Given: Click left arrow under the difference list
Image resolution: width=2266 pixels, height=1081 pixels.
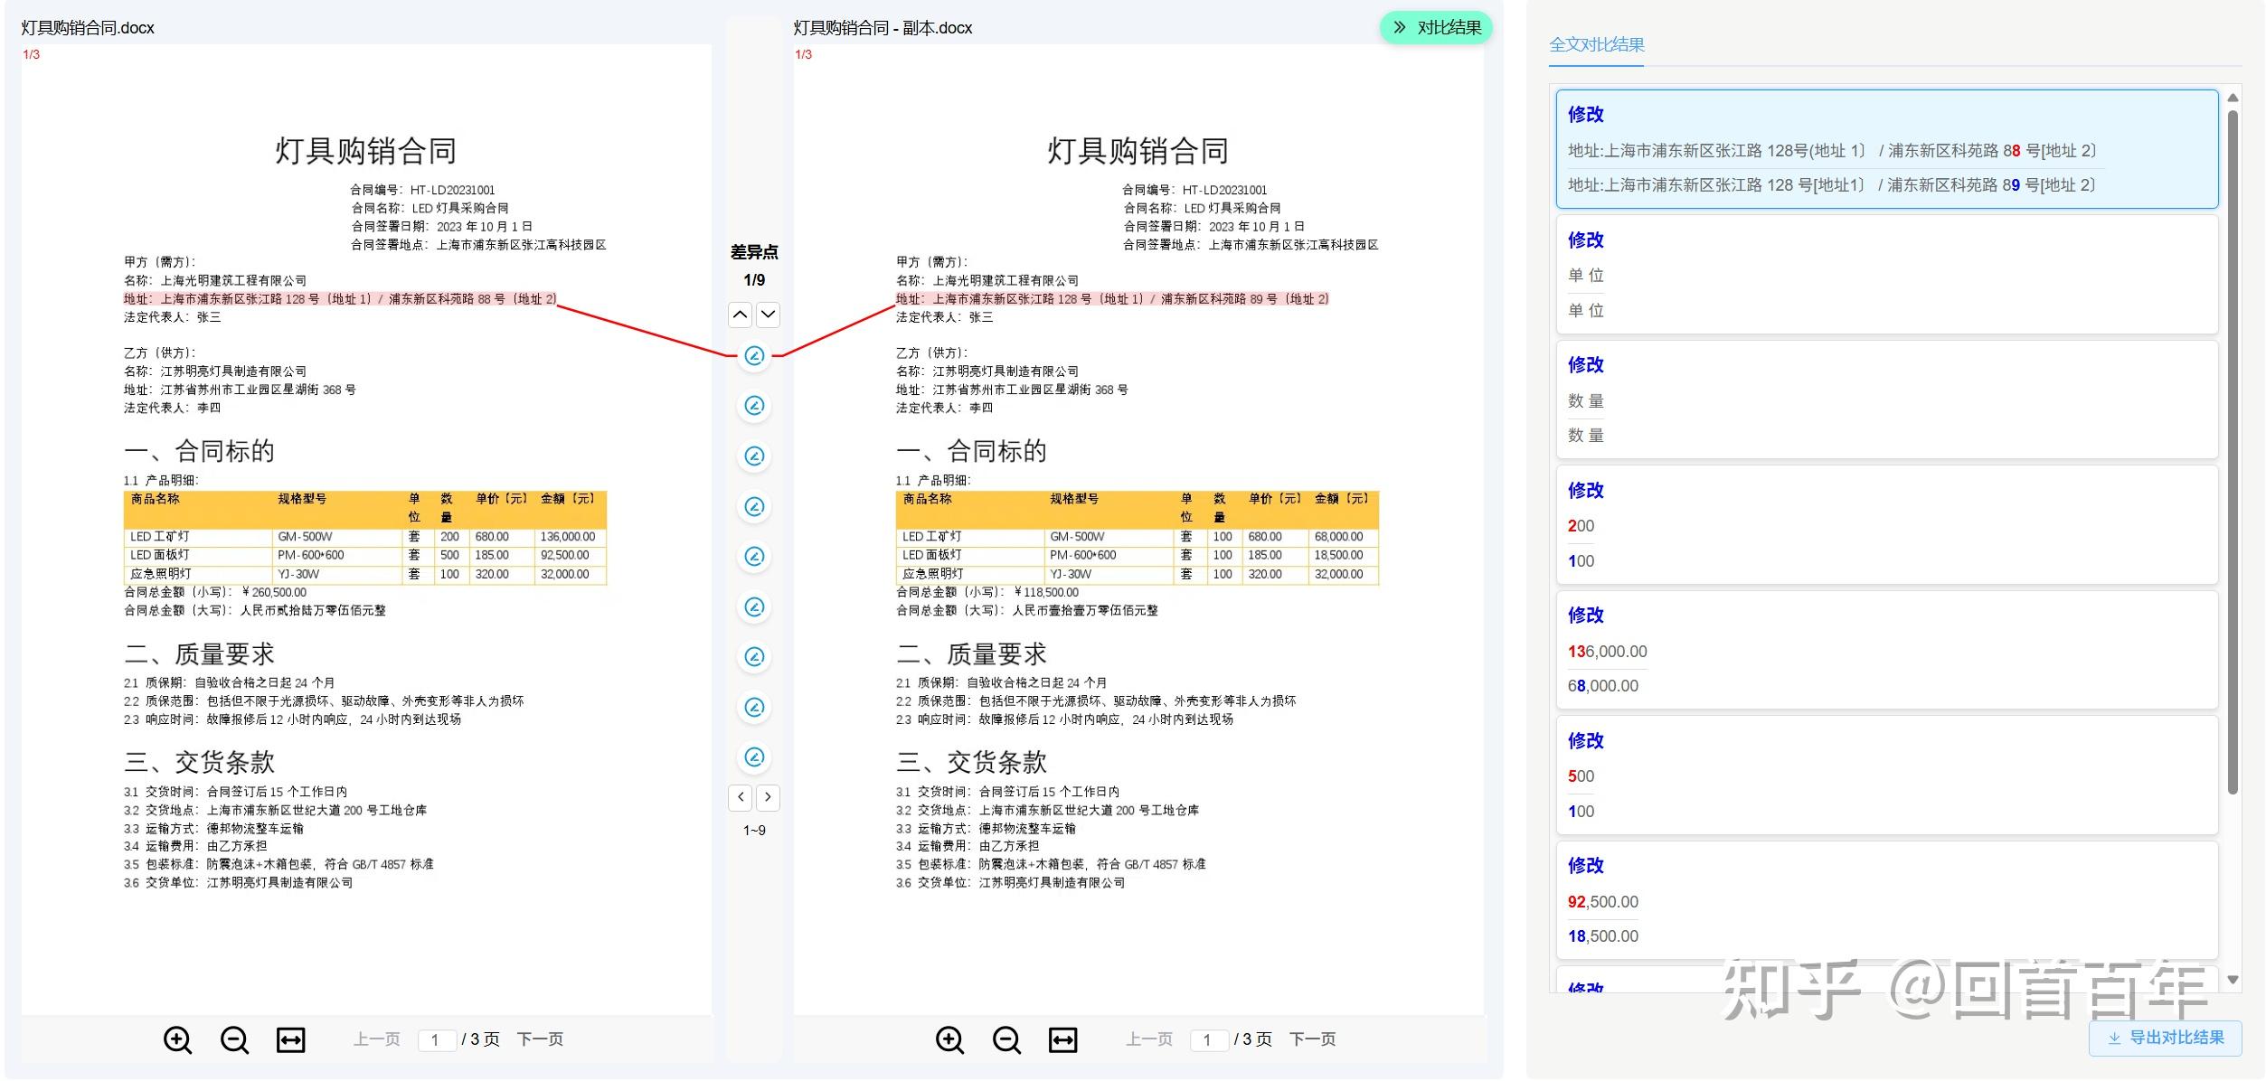Looking at the screenshot, I should click(x=741, y=797).
